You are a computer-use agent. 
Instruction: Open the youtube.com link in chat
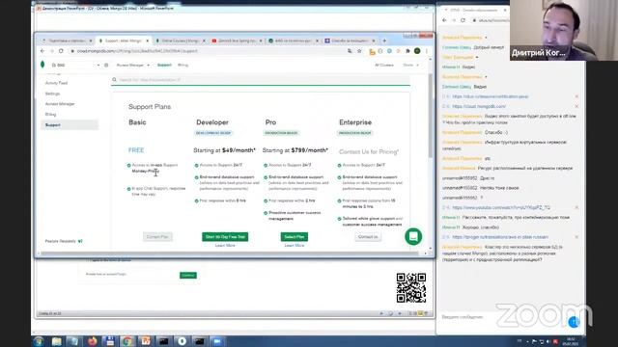[x=501, y=207]
